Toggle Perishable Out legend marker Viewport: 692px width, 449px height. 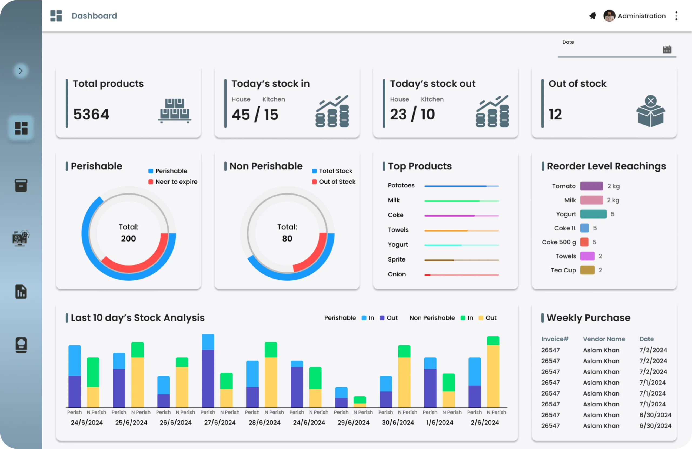(x=382, y=318)
